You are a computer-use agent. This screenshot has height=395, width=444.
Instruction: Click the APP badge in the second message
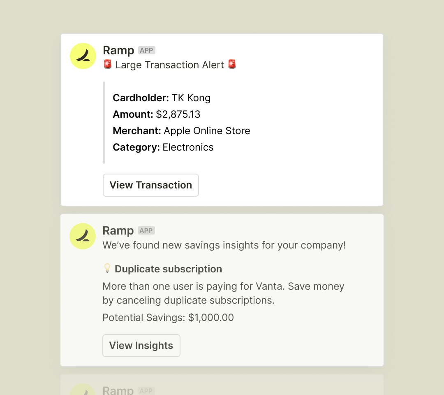click(x=146, y=230)
